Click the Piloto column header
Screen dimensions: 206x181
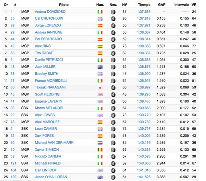64,5
